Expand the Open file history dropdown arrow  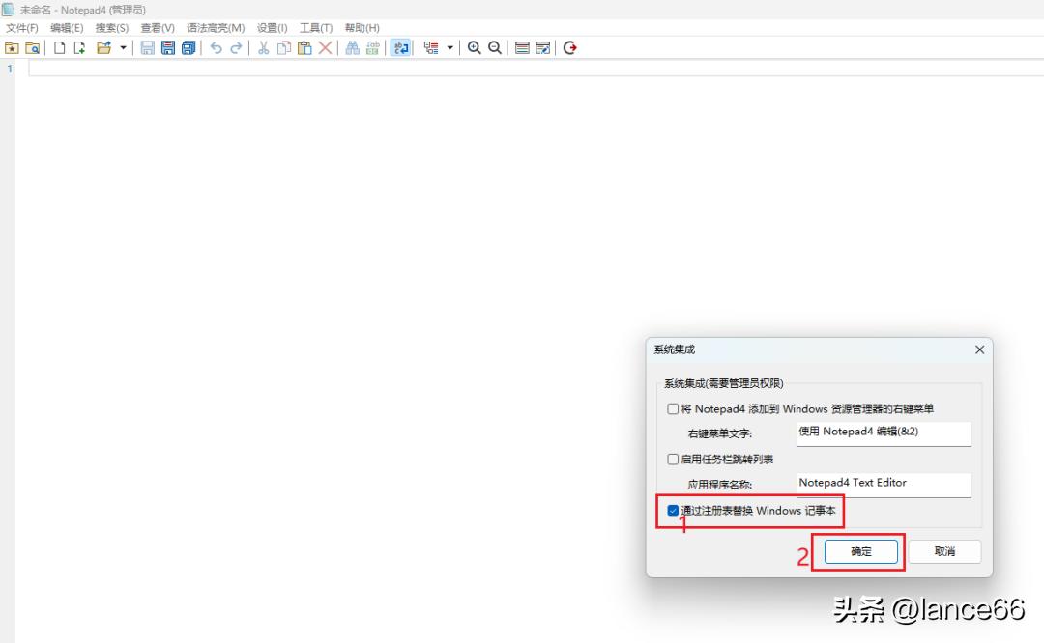(123, 48)
